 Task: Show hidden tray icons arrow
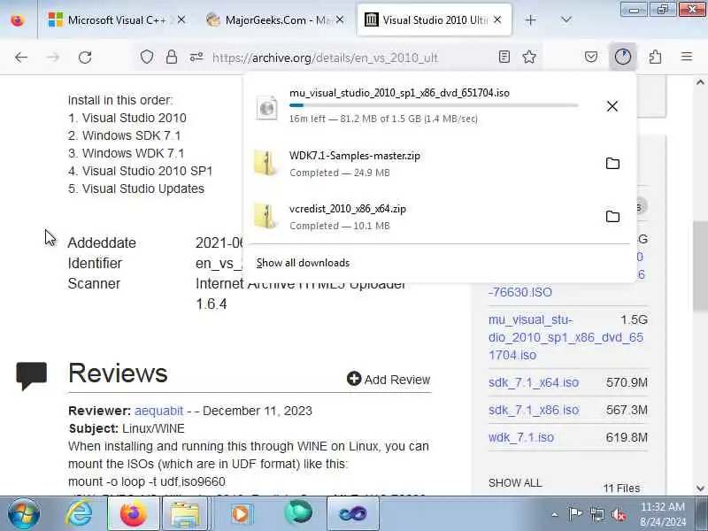(x=555, y=514)
